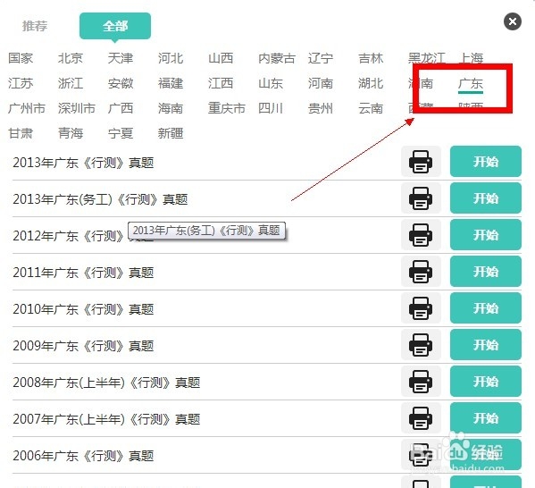Image resolution: width=535 pixels, height=488 pixels.
Task: Print the 2006年广东《行测》真题 paper
Action: point(421,455)
